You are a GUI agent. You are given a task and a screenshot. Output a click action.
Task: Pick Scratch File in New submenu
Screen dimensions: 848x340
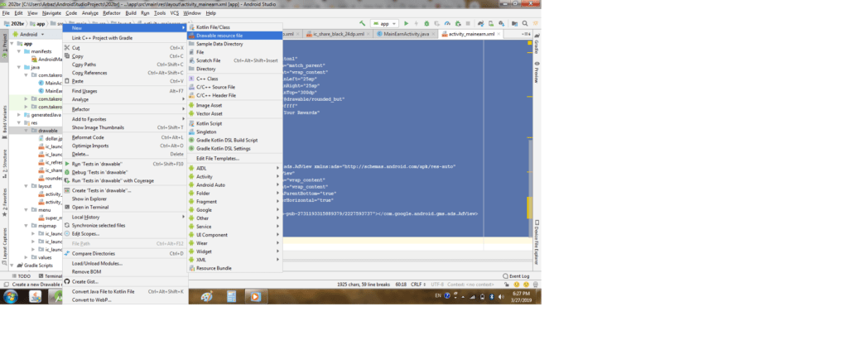(234, 60)
